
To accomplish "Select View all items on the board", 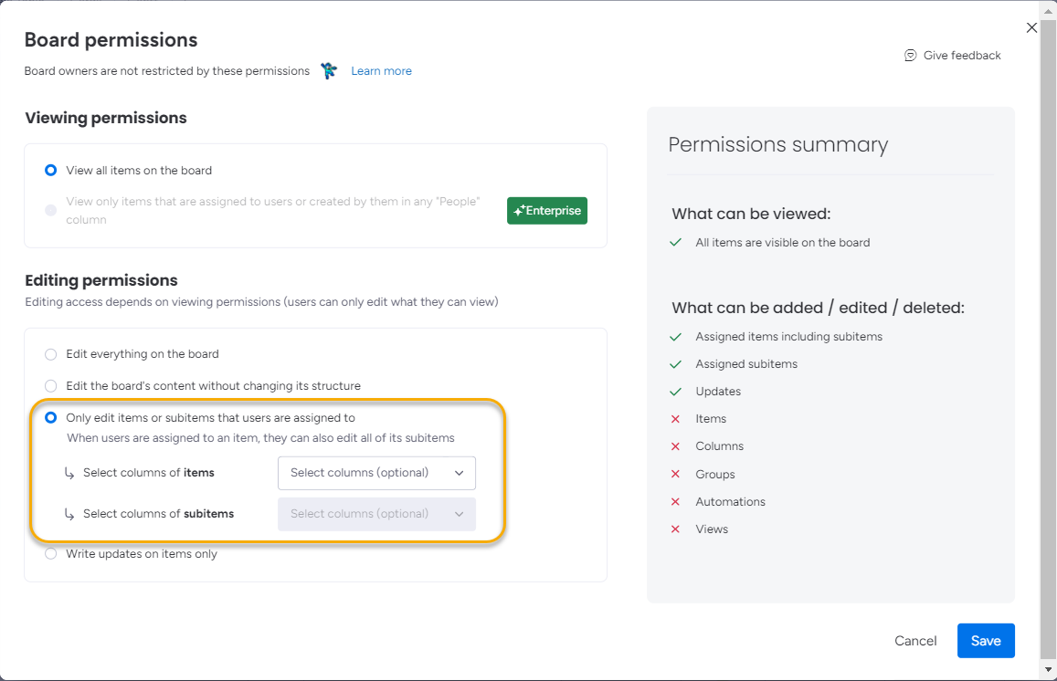I will [x=51, y=171].
